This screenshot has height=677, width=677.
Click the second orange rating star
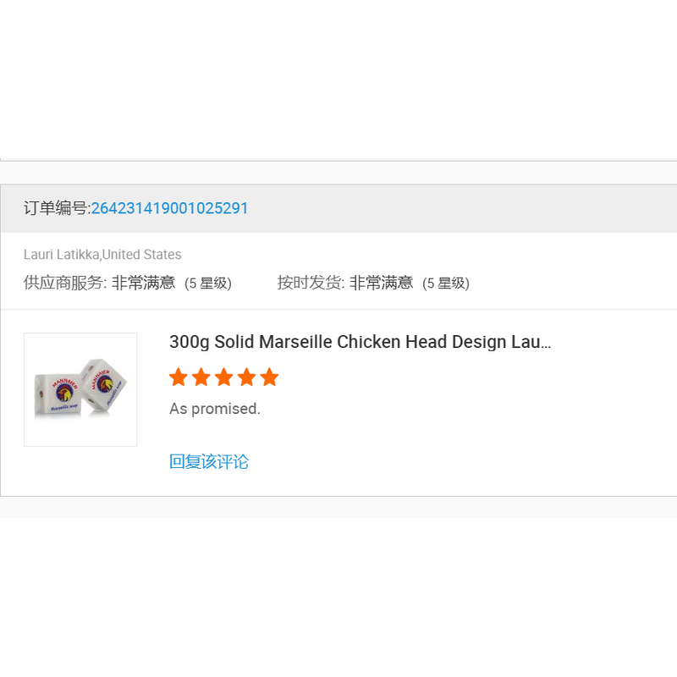[201, 377]
